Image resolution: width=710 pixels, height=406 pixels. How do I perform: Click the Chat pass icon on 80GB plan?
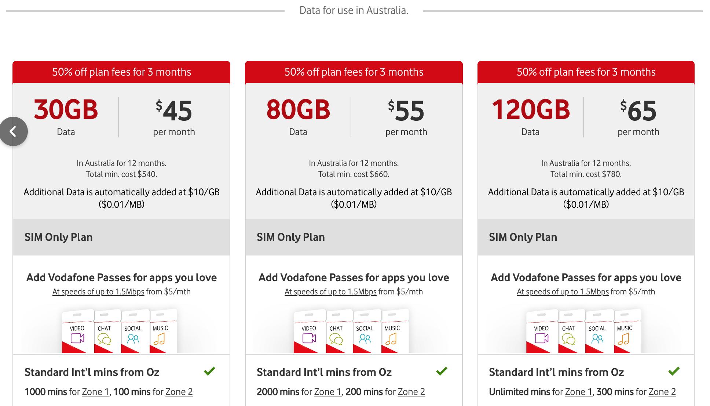click(x=336, y=338)
